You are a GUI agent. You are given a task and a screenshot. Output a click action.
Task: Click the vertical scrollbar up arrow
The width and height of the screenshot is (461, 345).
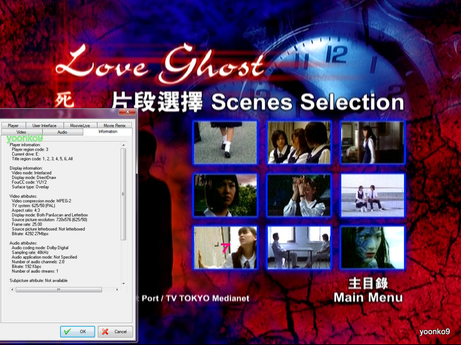point(123,145)
